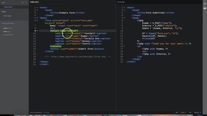This screenshot has width=207, height=116.
Task: Click 'Example Form' title text in index.html
Action: click(x=67, y=13)
